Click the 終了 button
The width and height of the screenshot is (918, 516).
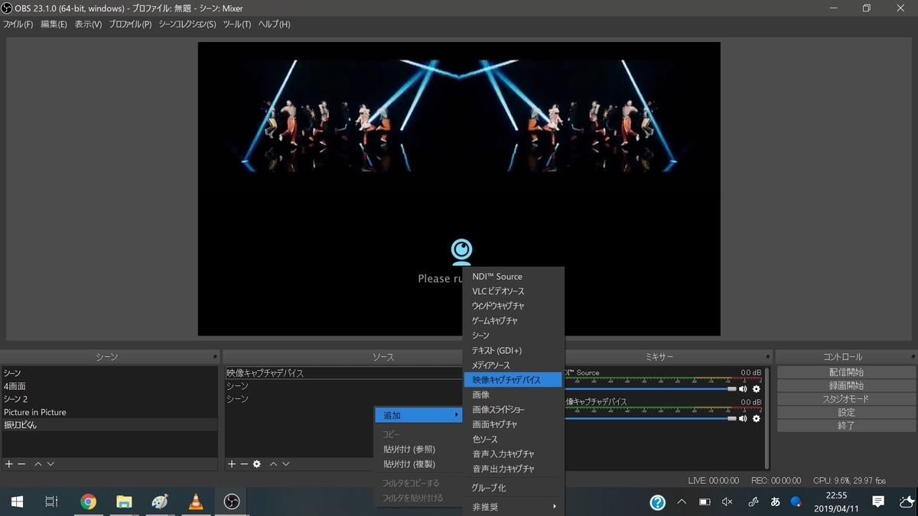tap(846, 426)
